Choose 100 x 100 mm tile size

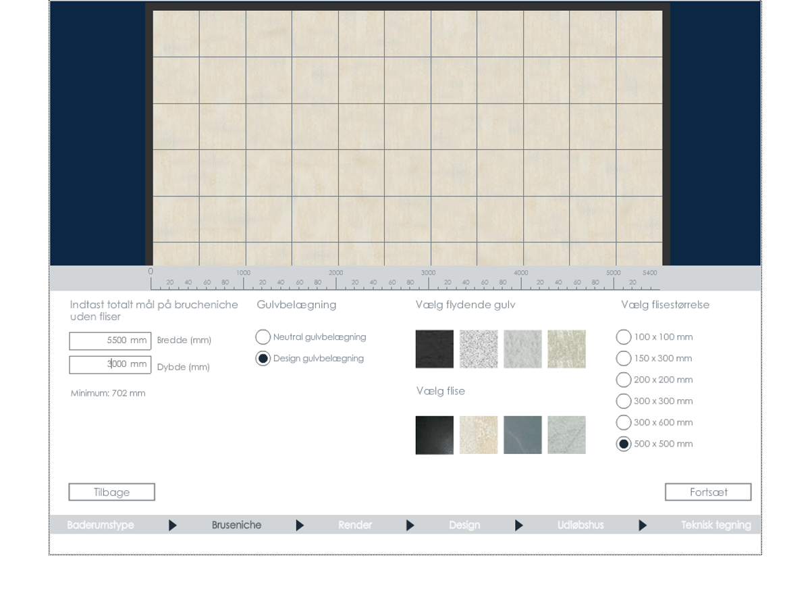pos(624,337)
